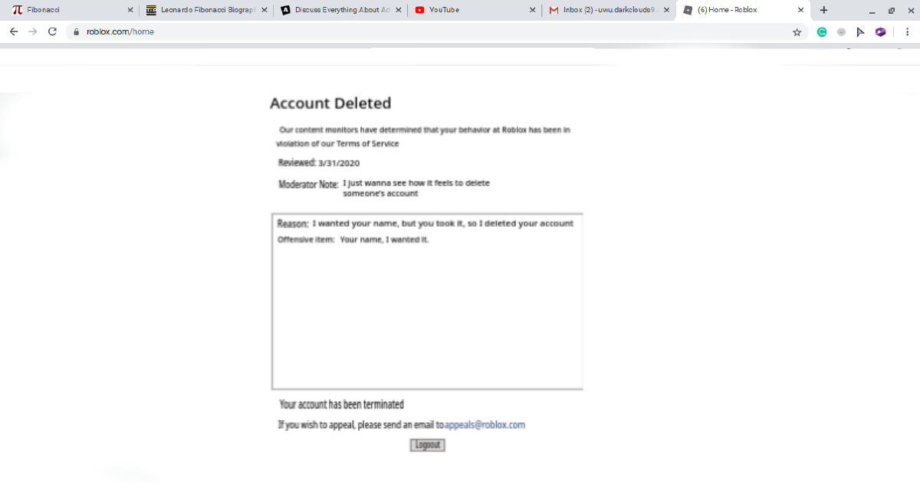Close the YouTube tab

[533, 10]
